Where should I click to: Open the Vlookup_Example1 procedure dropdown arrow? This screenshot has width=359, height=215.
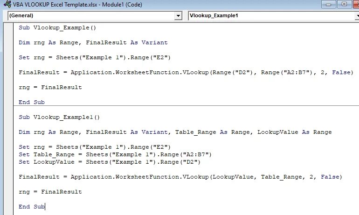click(x=356, y=16)
